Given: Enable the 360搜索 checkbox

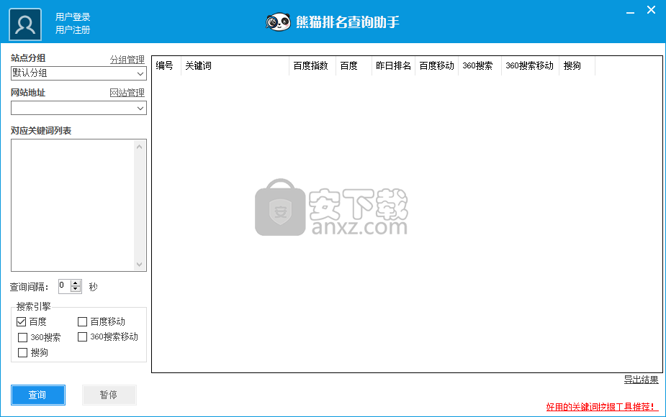Looking at the screenshot, I should coord(22,337).
